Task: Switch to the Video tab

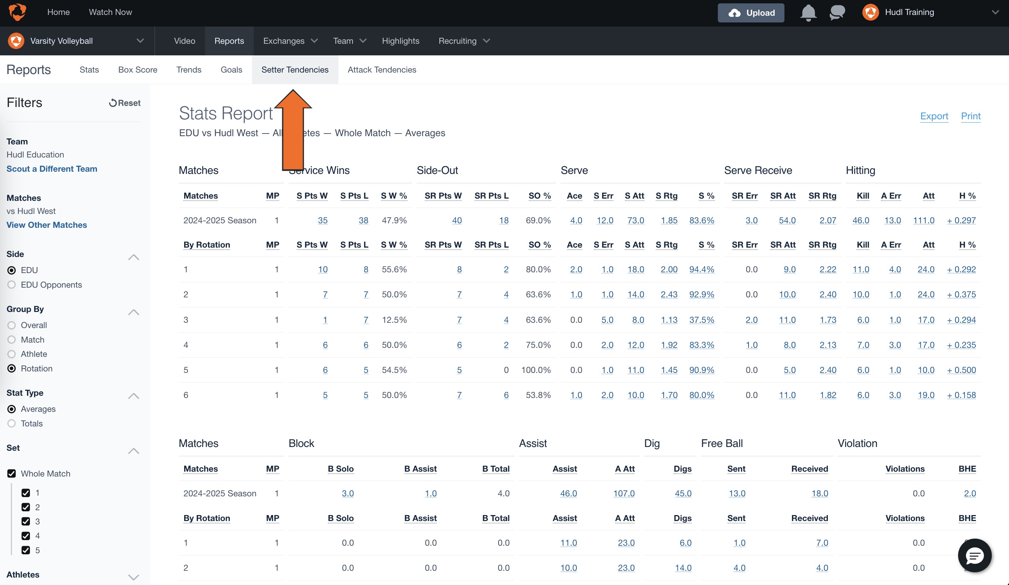Action: pos(185,41)
